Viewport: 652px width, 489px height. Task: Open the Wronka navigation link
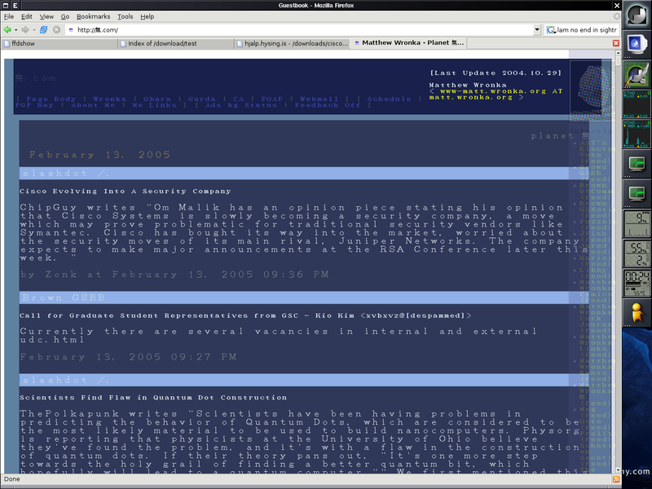109,99
